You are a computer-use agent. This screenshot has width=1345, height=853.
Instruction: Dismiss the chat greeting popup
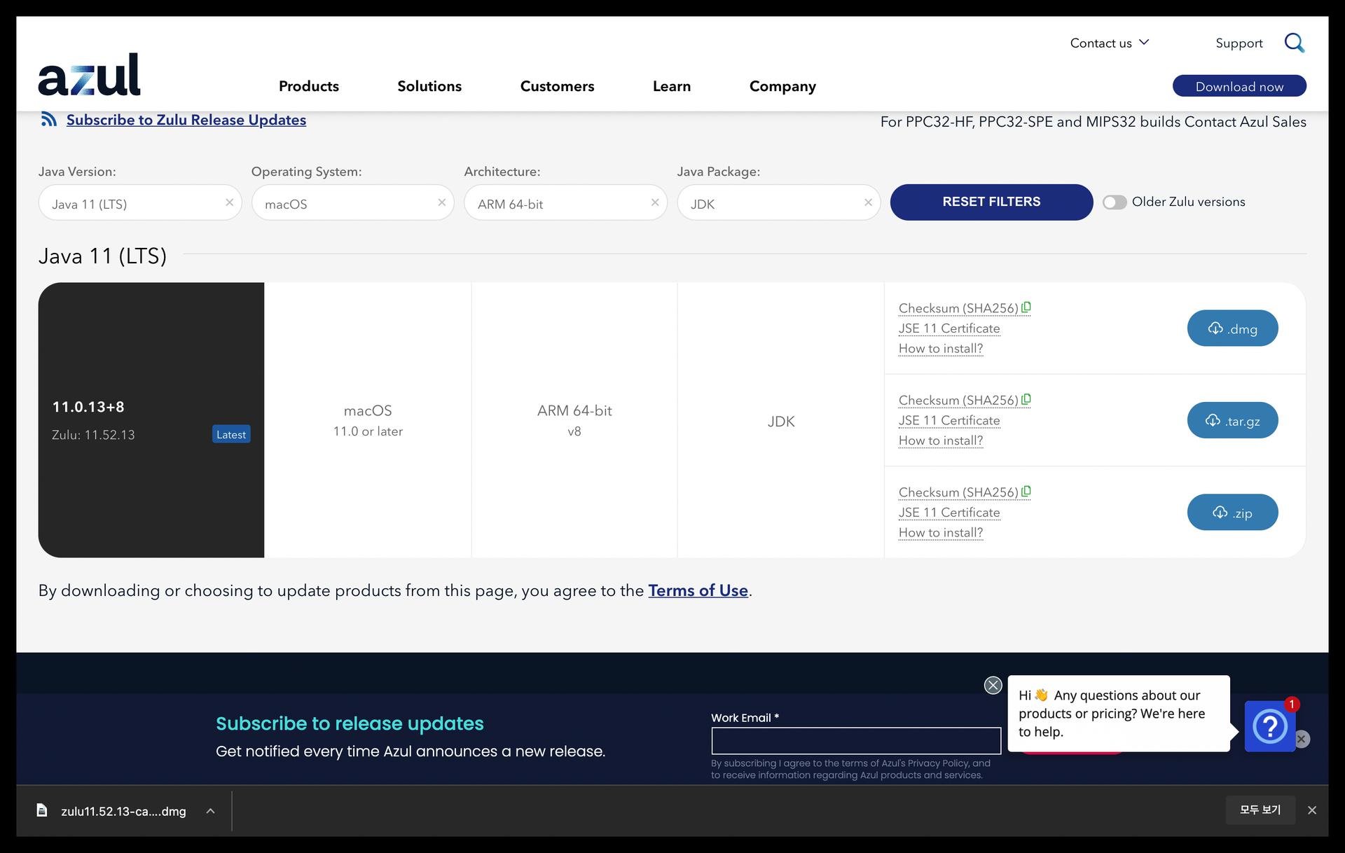point(993,686)
